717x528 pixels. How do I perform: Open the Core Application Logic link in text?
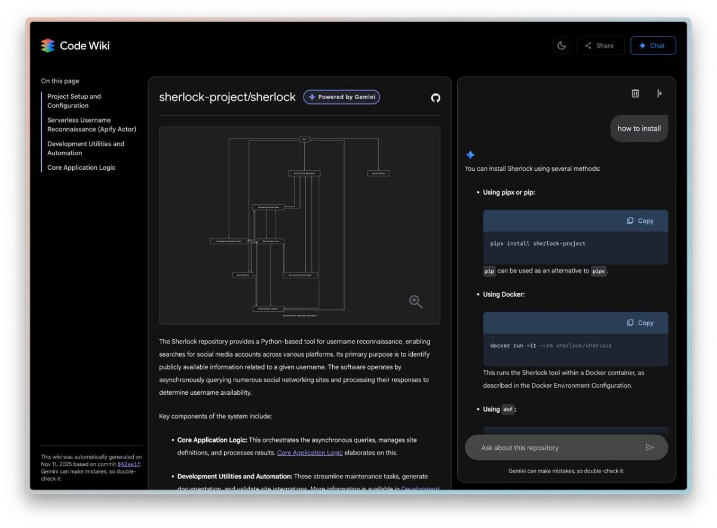coord(310,452)
